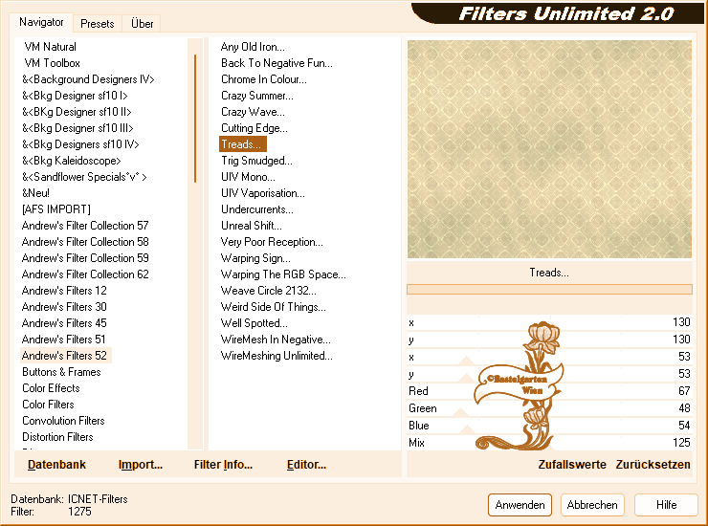Click Zufallswerte to randomize values
Screen dimensions: 708x526
tap(572, 465)
